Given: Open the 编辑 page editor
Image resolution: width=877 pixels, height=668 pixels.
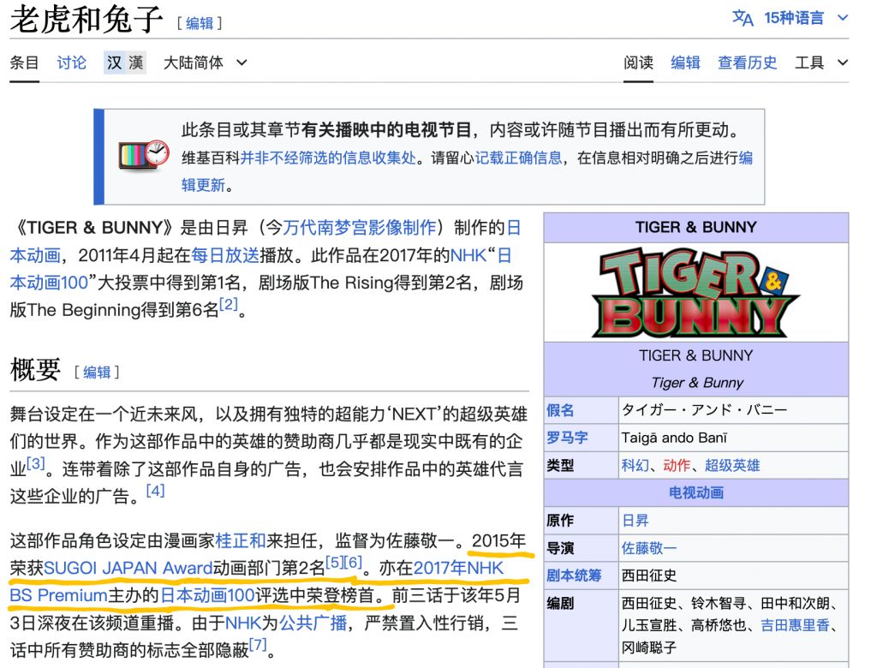Looking at the screenshot, I should 685,63.
